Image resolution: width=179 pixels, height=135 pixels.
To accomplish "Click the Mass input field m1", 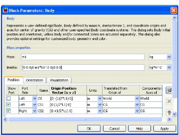I will pyautogui.click(x=83, y=57).
